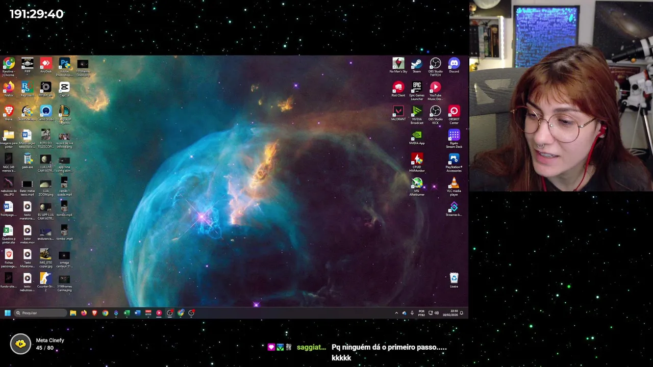Launch AutoStakkert from the desktop
Screen dimensions: 653x367
[27, 113]
